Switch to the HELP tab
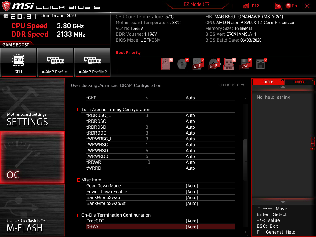Image resolution: width=316 pixels, height=237 pixels. 268,82
